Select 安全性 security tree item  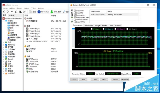coord(10,66)
